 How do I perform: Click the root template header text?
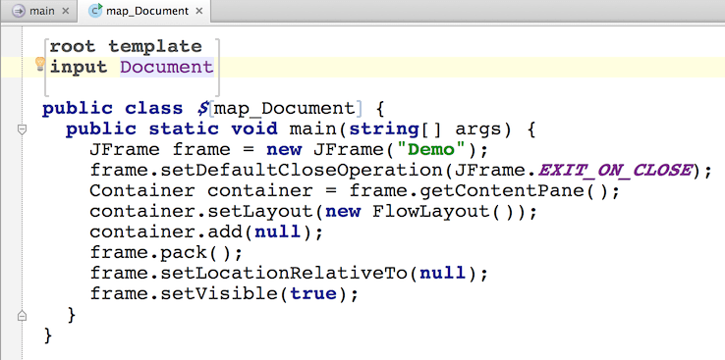click(x=126, y=46)
